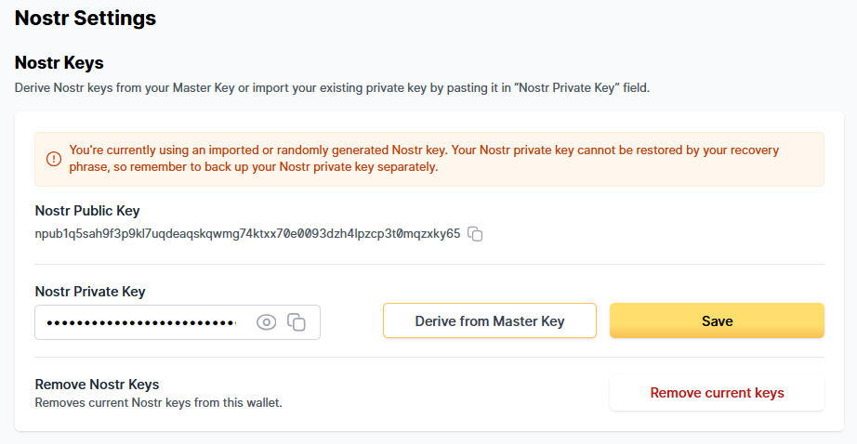Click the npub public key string
The height and width of the screenshot is (444, 857).
coord(247,234)
